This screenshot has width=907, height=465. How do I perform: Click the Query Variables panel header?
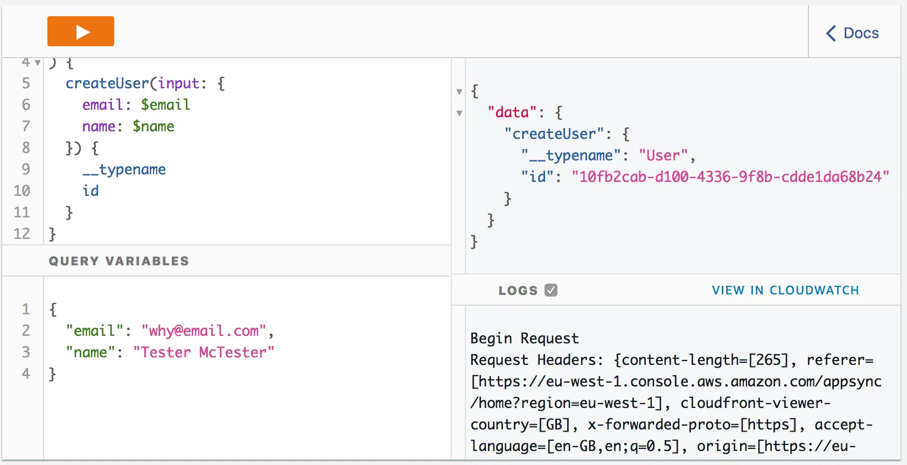[x=119, y=261]
